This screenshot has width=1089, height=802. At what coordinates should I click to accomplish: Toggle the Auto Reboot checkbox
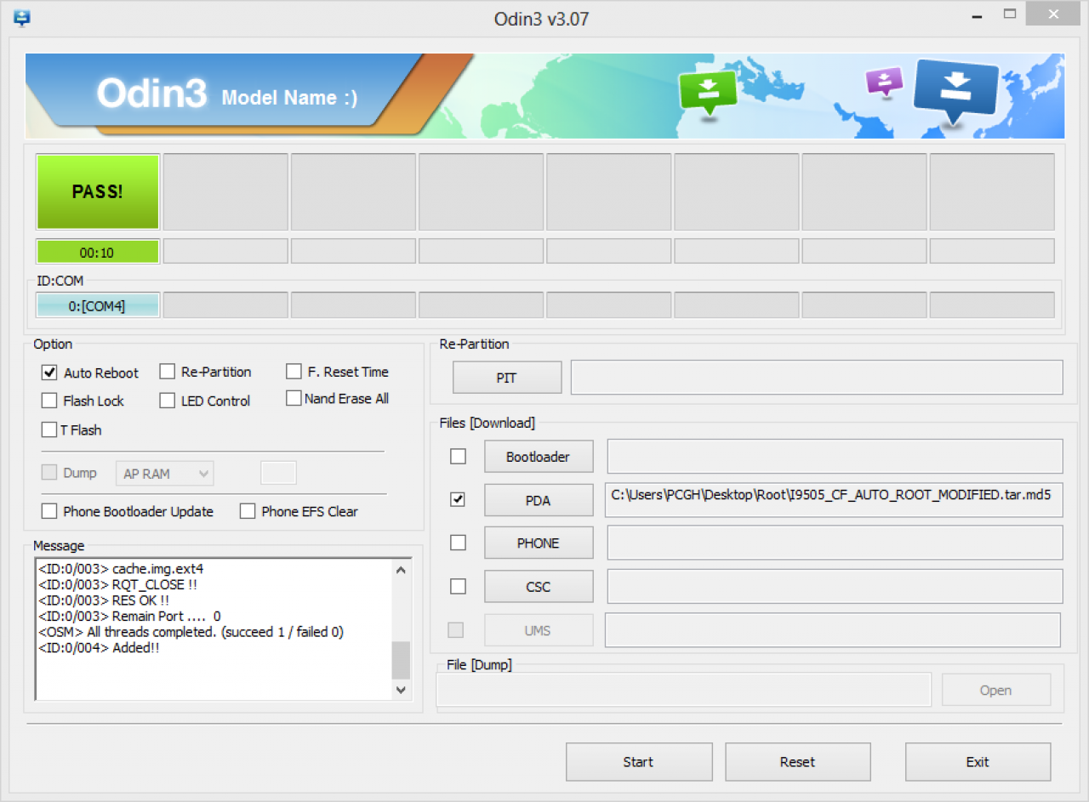click(49, 373)
